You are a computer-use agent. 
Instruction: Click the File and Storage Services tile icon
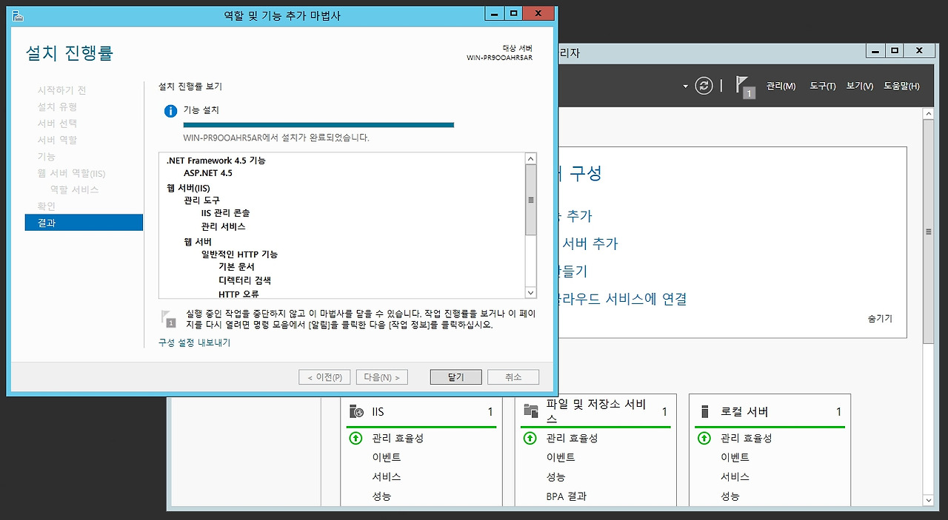tap(530, 411)
